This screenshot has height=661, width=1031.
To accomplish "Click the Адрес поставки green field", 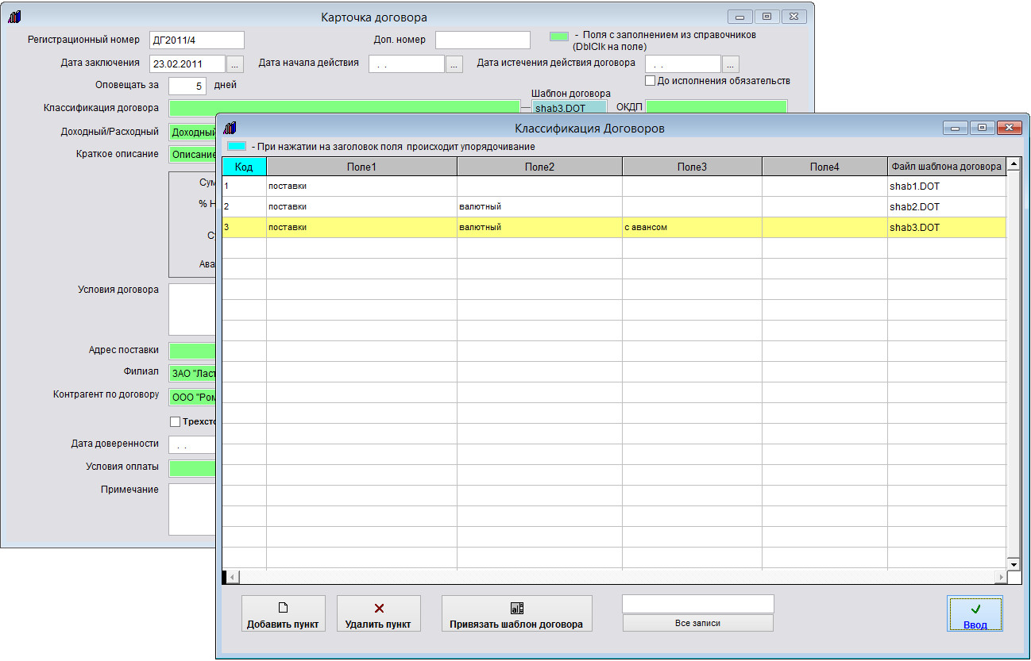I will coord(192,351).
